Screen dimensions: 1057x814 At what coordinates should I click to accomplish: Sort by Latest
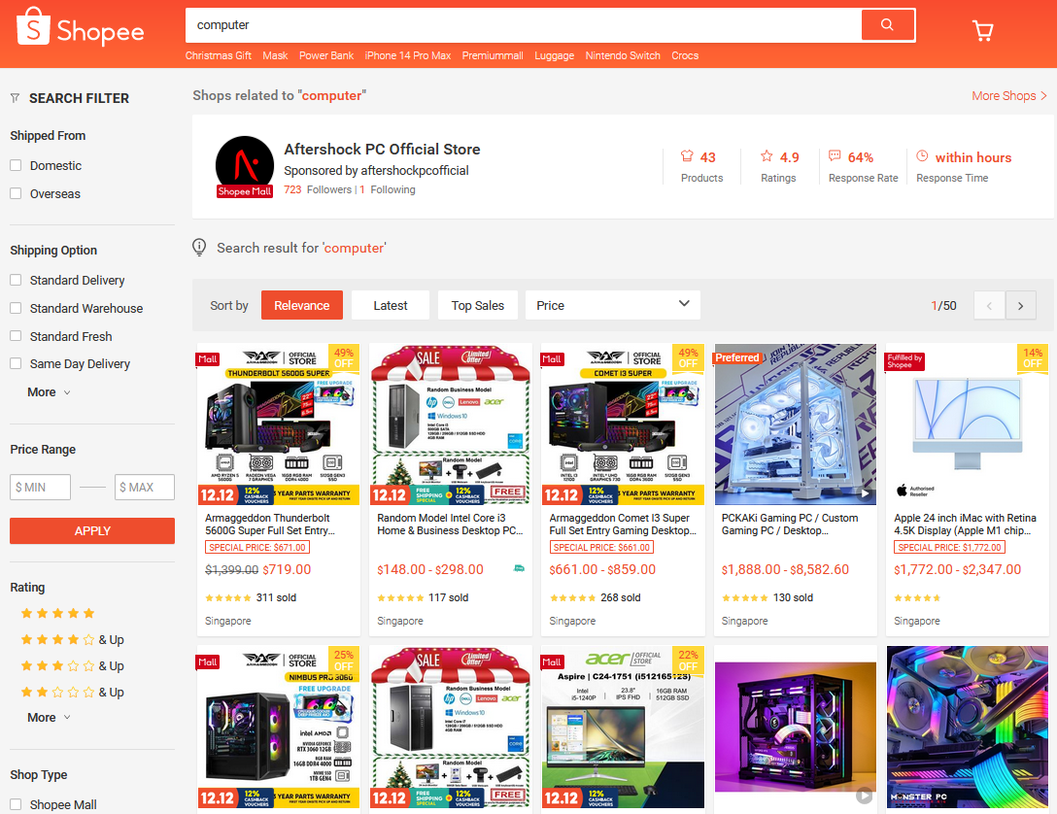pyautogui.click(x=391, y=305)
